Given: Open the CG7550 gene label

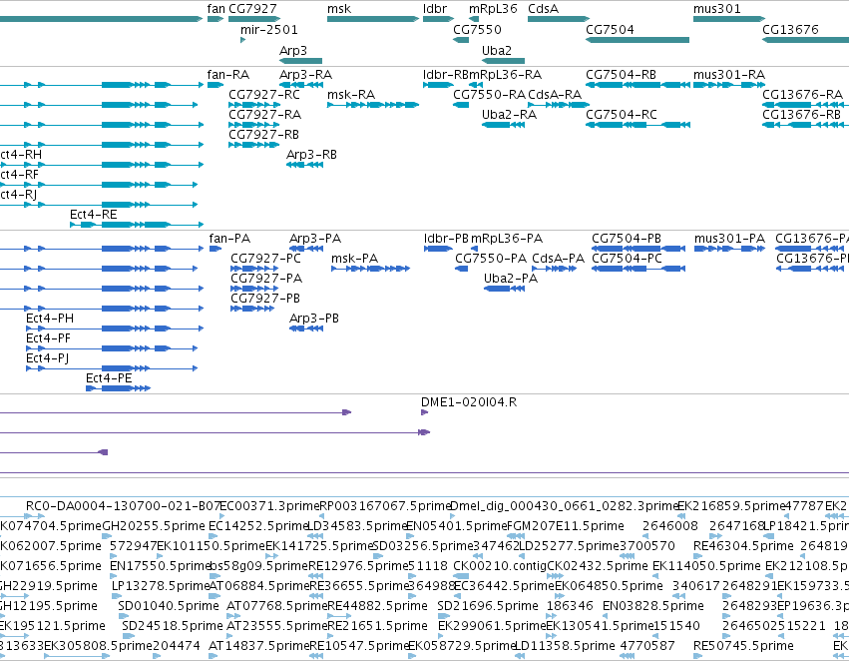Looking at the screenshot, I should point(477,30).
